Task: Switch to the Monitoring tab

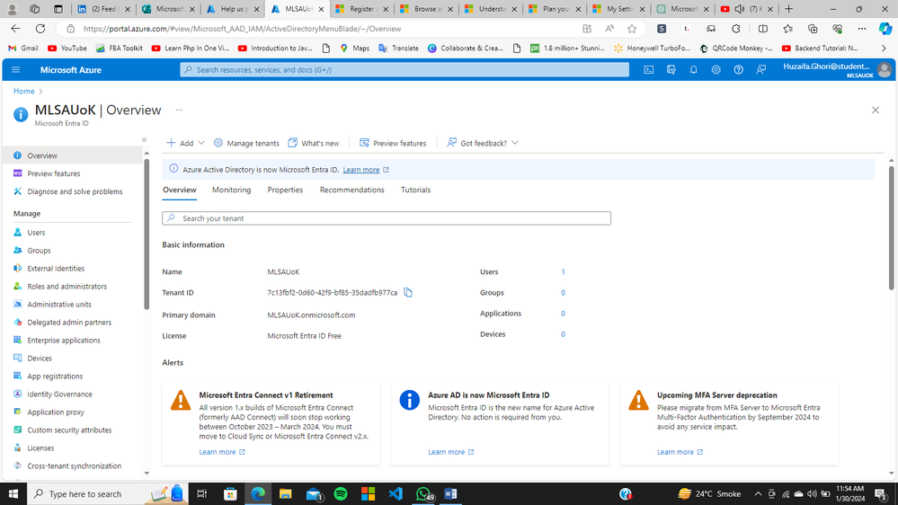Action: click(231, 190)
